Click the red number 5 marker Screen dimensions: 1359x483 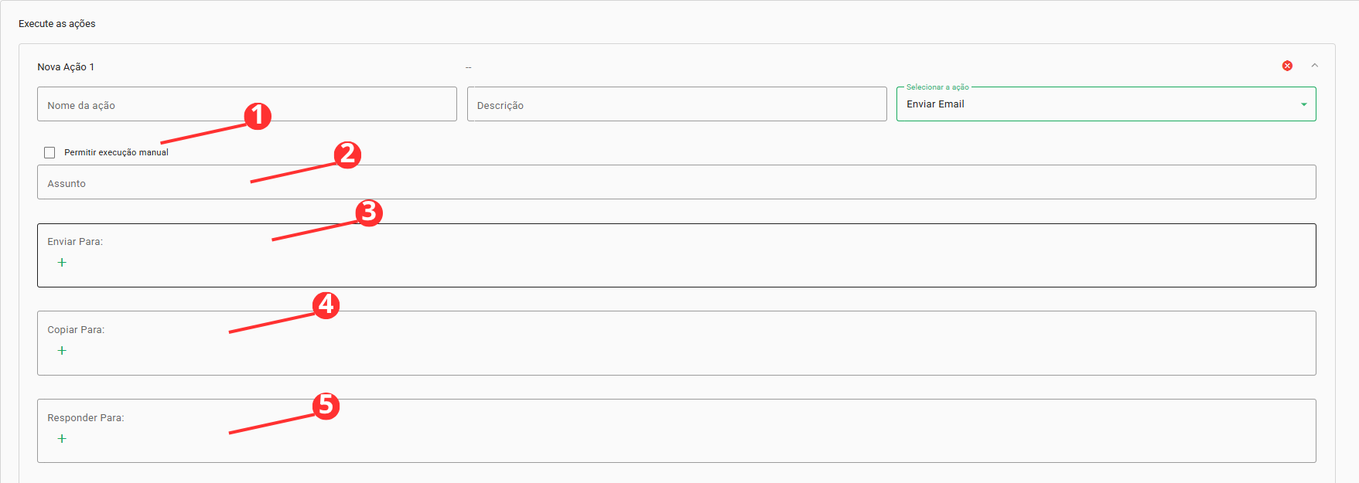[x=326, y=406]
